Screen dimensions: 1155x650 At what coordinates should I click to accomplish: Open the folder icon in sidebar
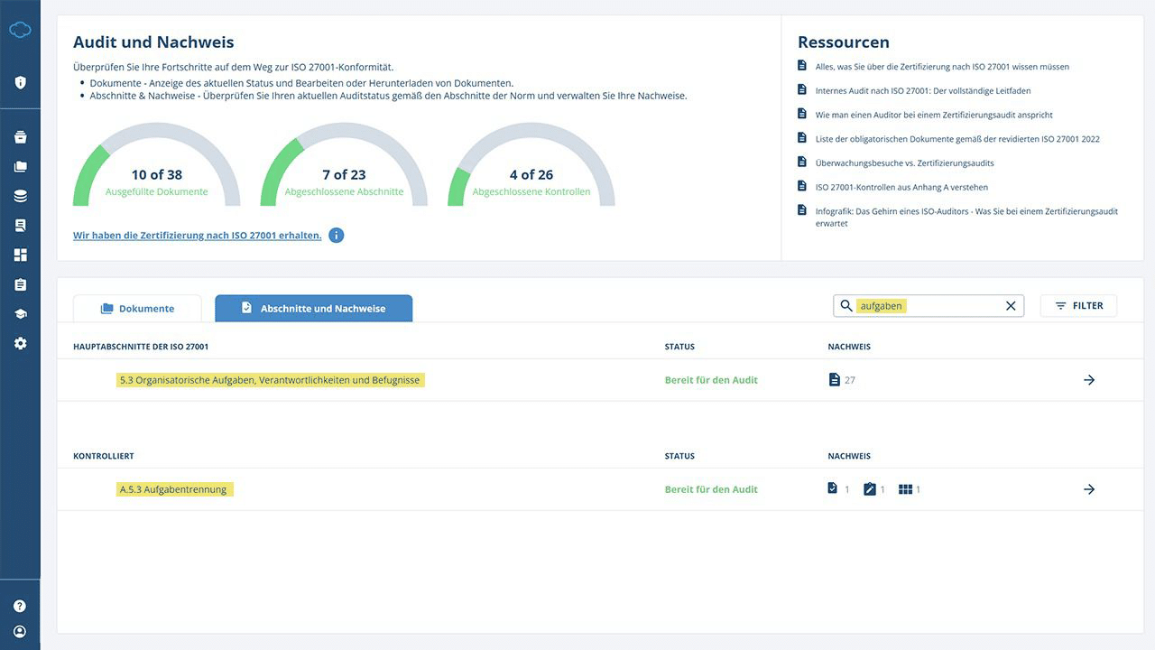[x=20, y=167]
